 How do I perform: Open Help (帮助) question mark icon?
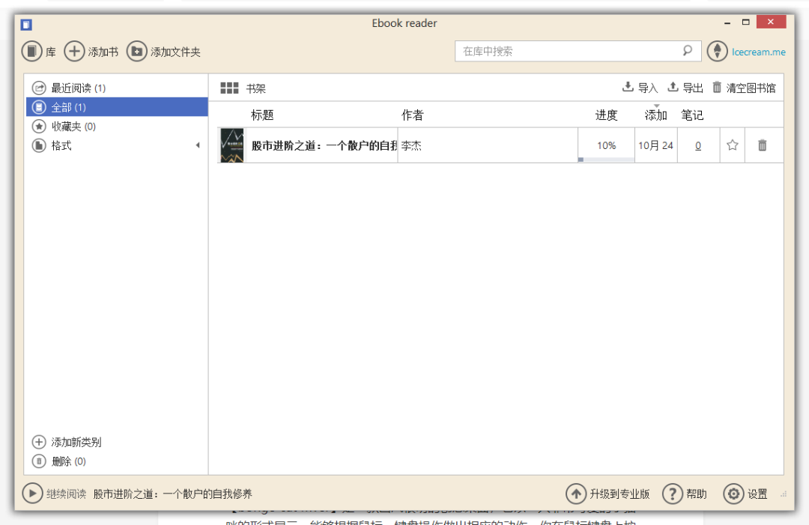tap(672, 494)
